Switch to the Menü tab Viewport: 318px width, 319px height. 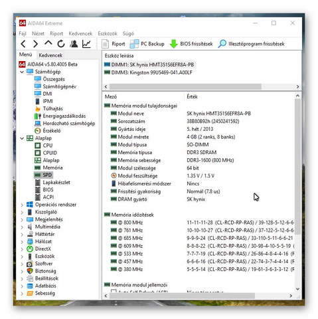[x=25, y=54]
